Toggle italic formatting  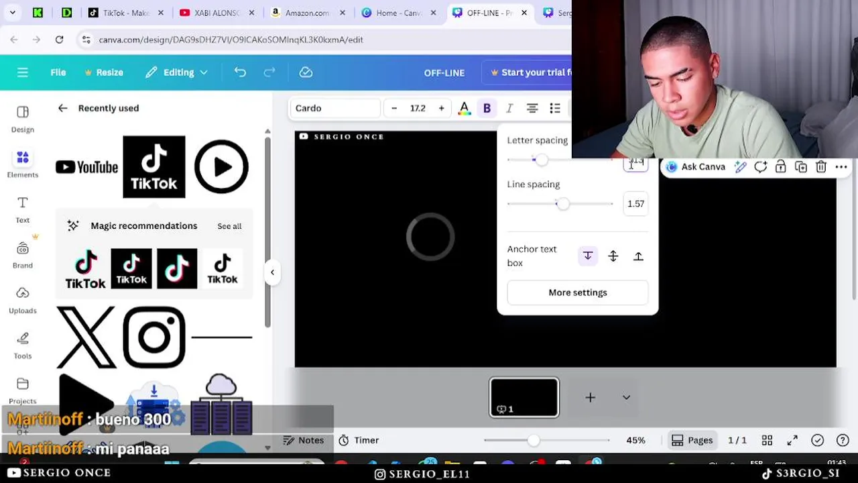tap(509, 108)
